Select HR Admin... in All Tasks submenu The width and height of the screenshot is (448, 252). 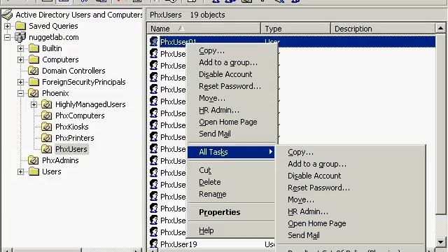pos(308,211)
